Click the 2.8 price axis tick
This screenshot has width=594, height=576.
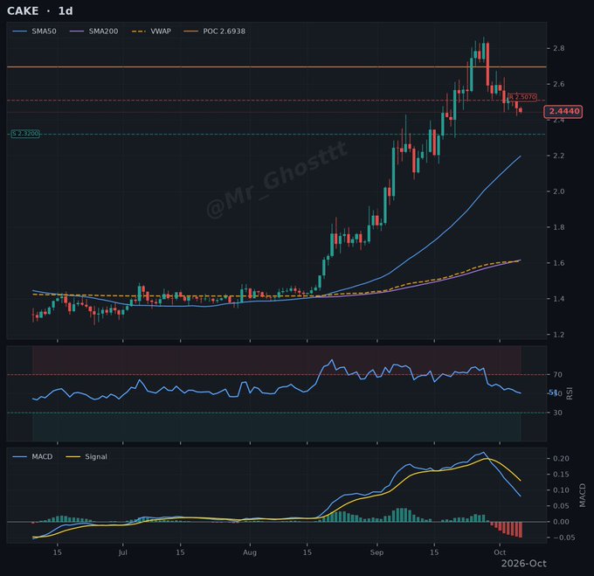[x=559, y=48]
